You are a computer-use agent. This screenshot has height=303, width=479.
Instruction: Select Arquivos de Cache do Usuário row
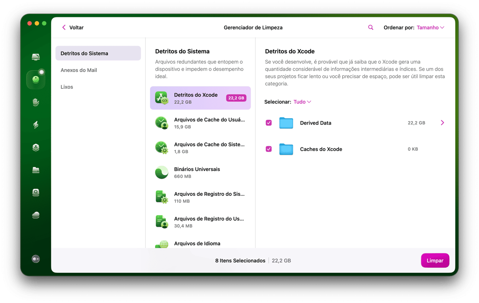[201, 123]
